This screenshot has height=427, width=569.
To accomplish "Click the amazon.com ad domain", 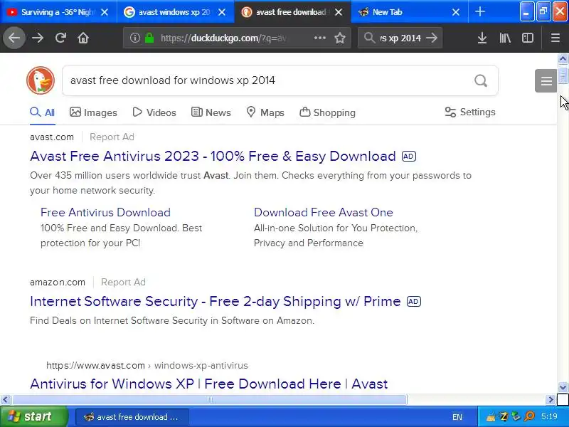I will pos(58,282).
